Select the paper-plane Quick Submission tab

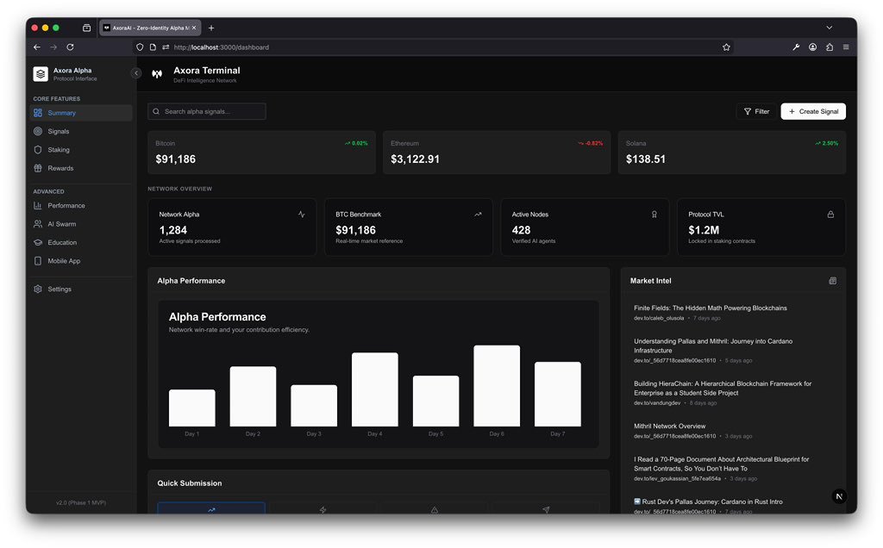(546, 508)
